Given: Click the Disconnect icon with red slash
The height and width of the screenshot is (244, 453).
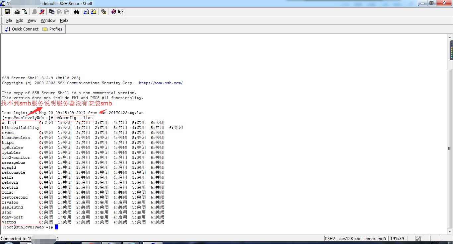Looking at the screenshot, I should pos(42,12).
